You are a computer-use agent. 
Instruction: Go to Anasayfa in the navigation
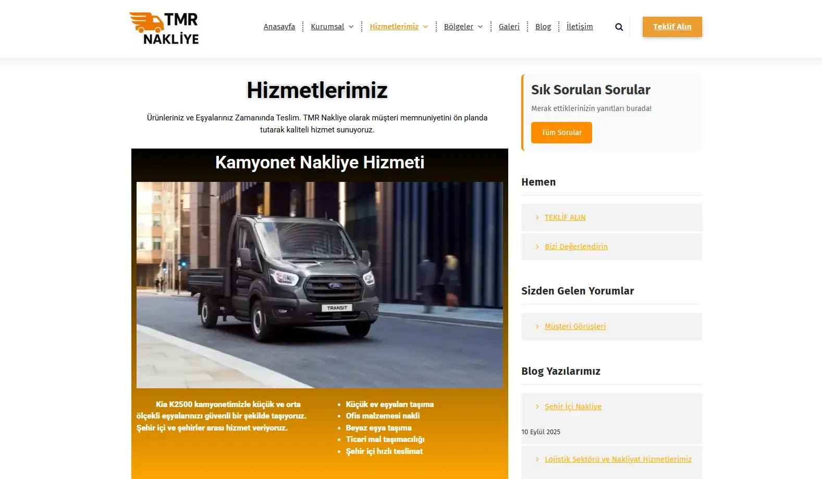coord(279,27)
